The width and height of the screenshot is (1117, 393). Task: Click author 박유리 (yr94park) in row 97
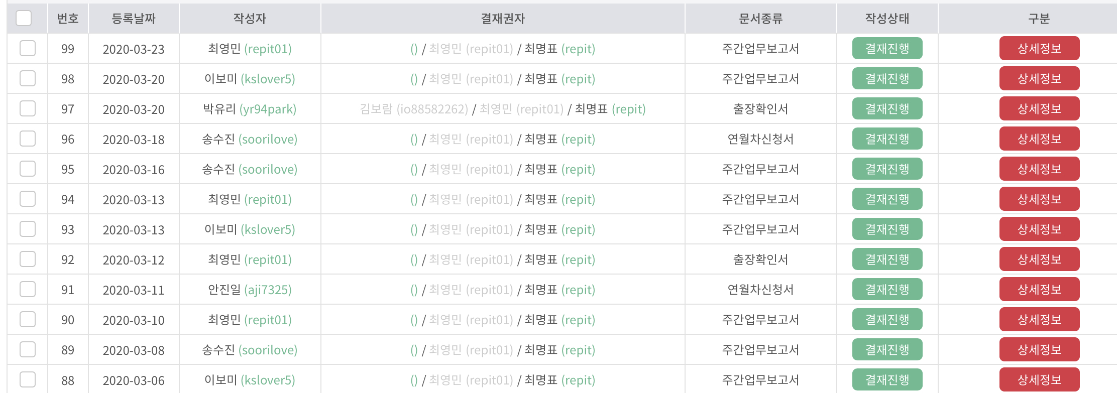[x=250, y=109]
